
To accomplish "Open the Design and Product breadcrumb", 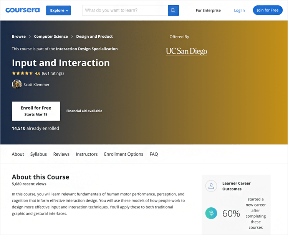I will point(94,37).
